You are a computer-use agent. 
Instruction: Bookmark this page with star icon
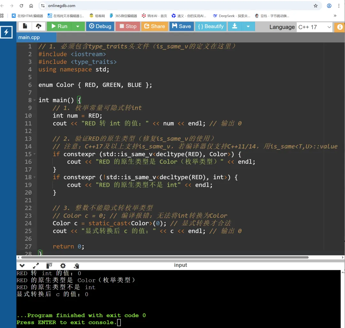[315, 6]
